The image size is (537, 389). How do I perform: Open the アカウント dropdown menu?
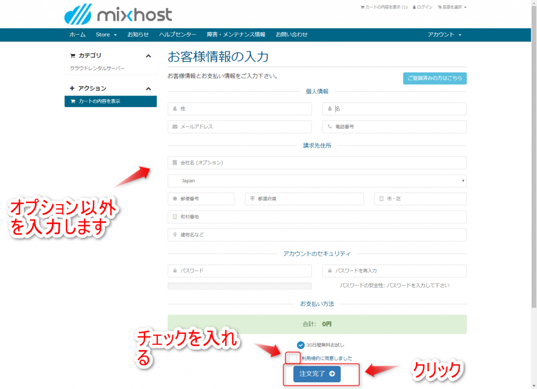coord(444,35)
